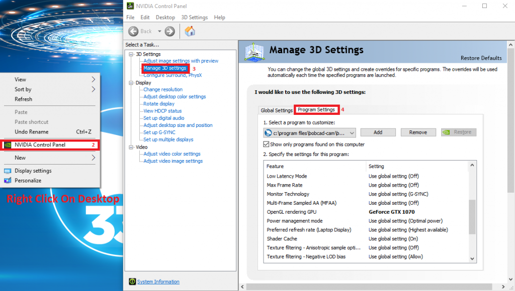Collapse the Display tree section
Viewport: 515px width, 291px height.
coord(130,82)
